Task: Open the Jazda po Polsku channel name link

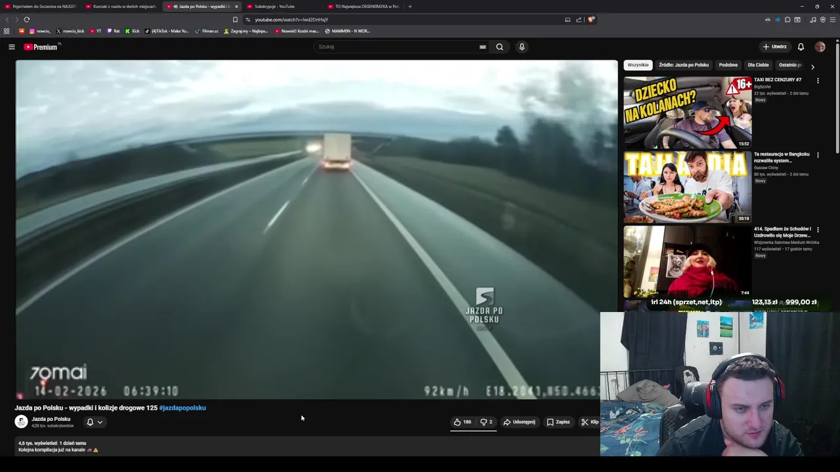Action: click(x=51, y=419)
